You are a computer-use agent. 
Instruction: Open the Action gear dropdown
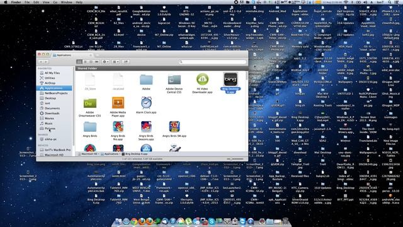coord(106,62)
